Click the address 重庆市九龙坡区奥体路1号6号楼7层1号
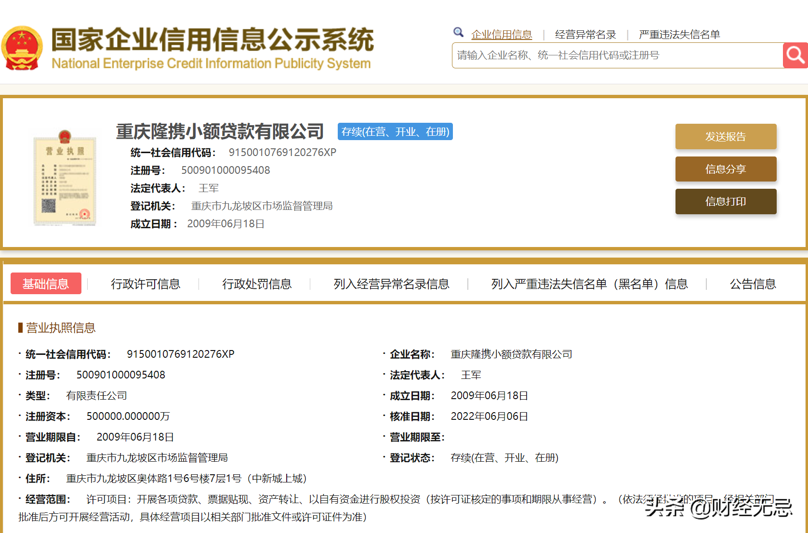 (186, 478)
